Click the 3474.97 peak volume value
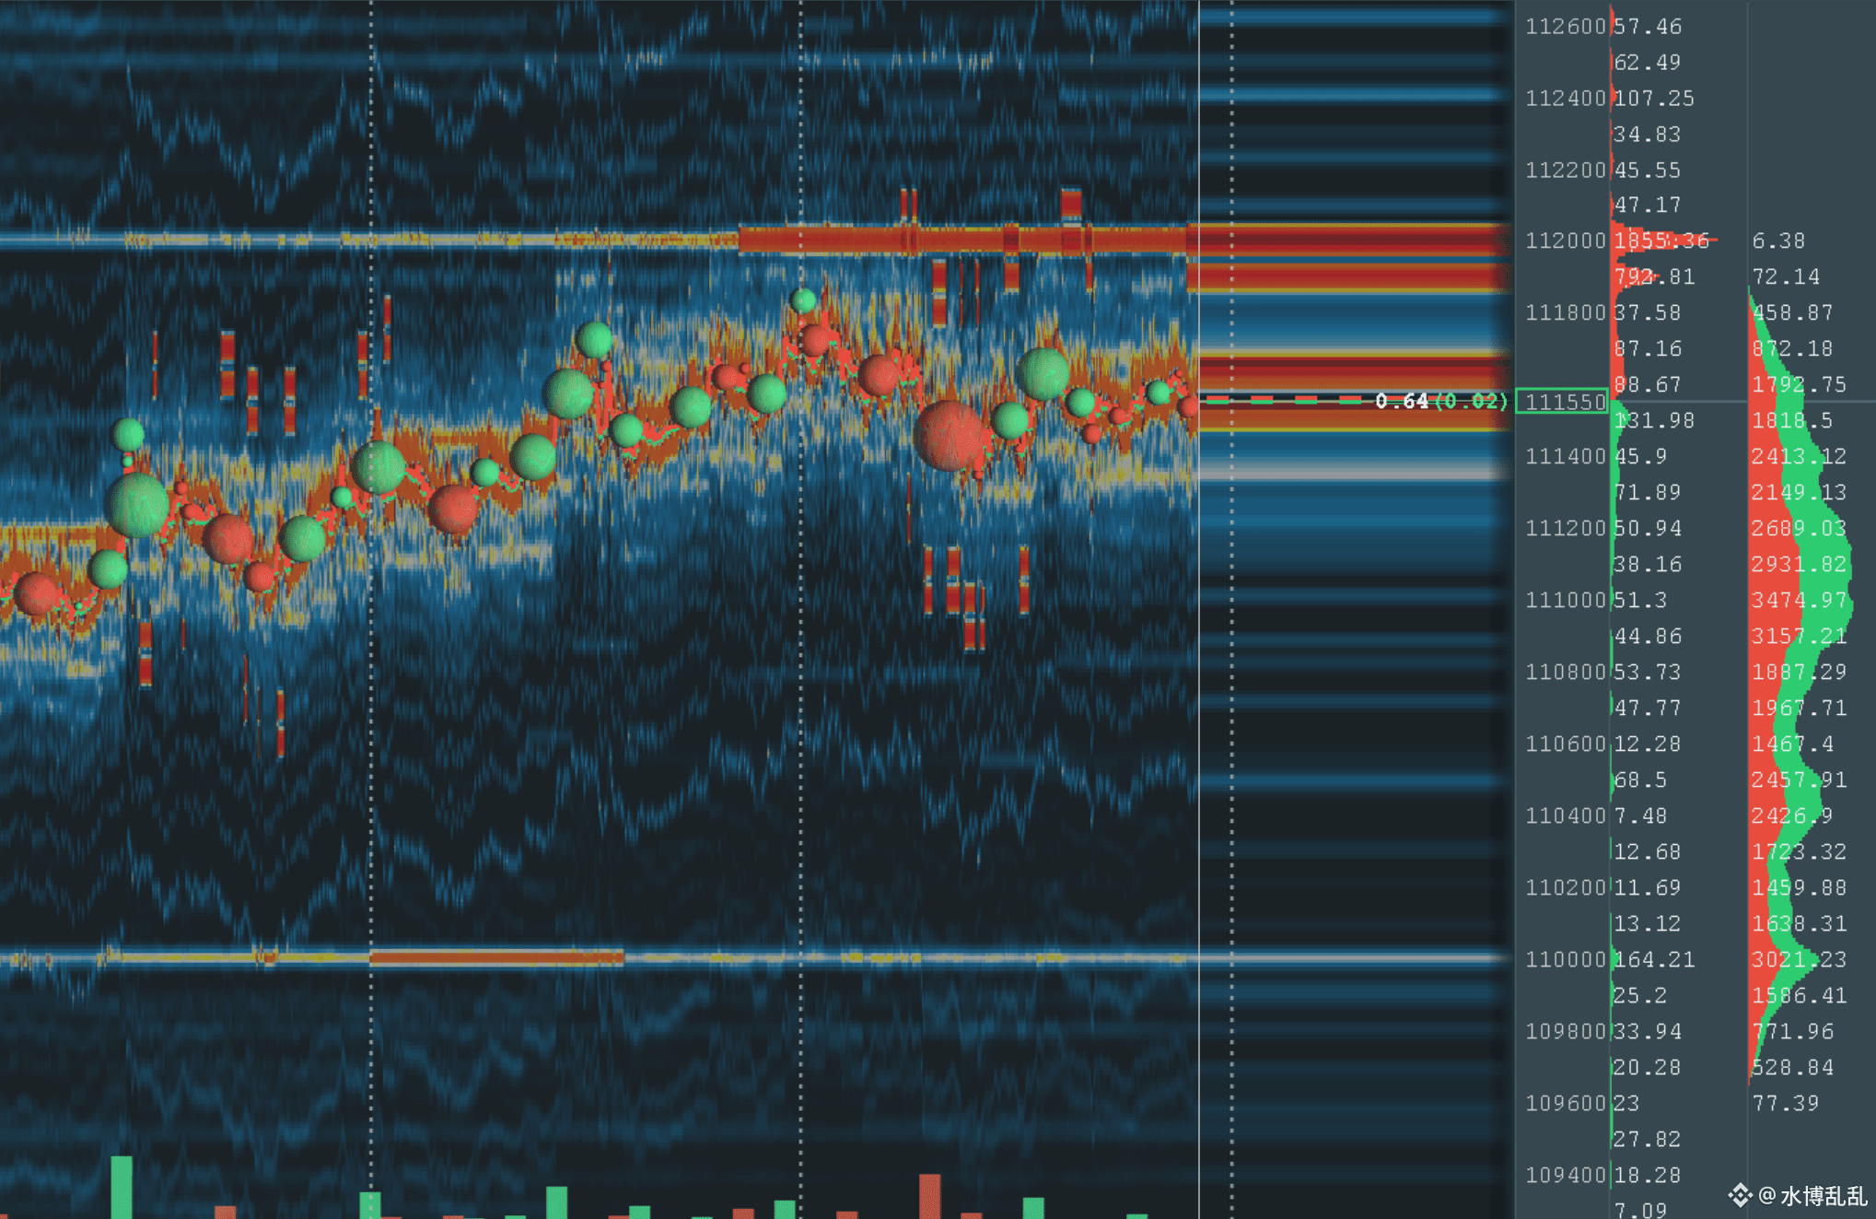This screenshot has width=1876, height=1219. [x=1800, y=601]
